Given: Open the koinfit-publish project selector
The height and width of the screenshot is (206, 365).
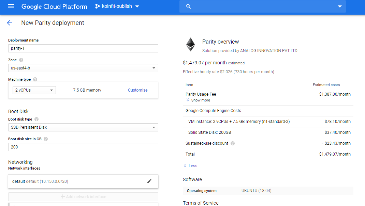Looking at the screenshot, I should (x=117, y=6).
